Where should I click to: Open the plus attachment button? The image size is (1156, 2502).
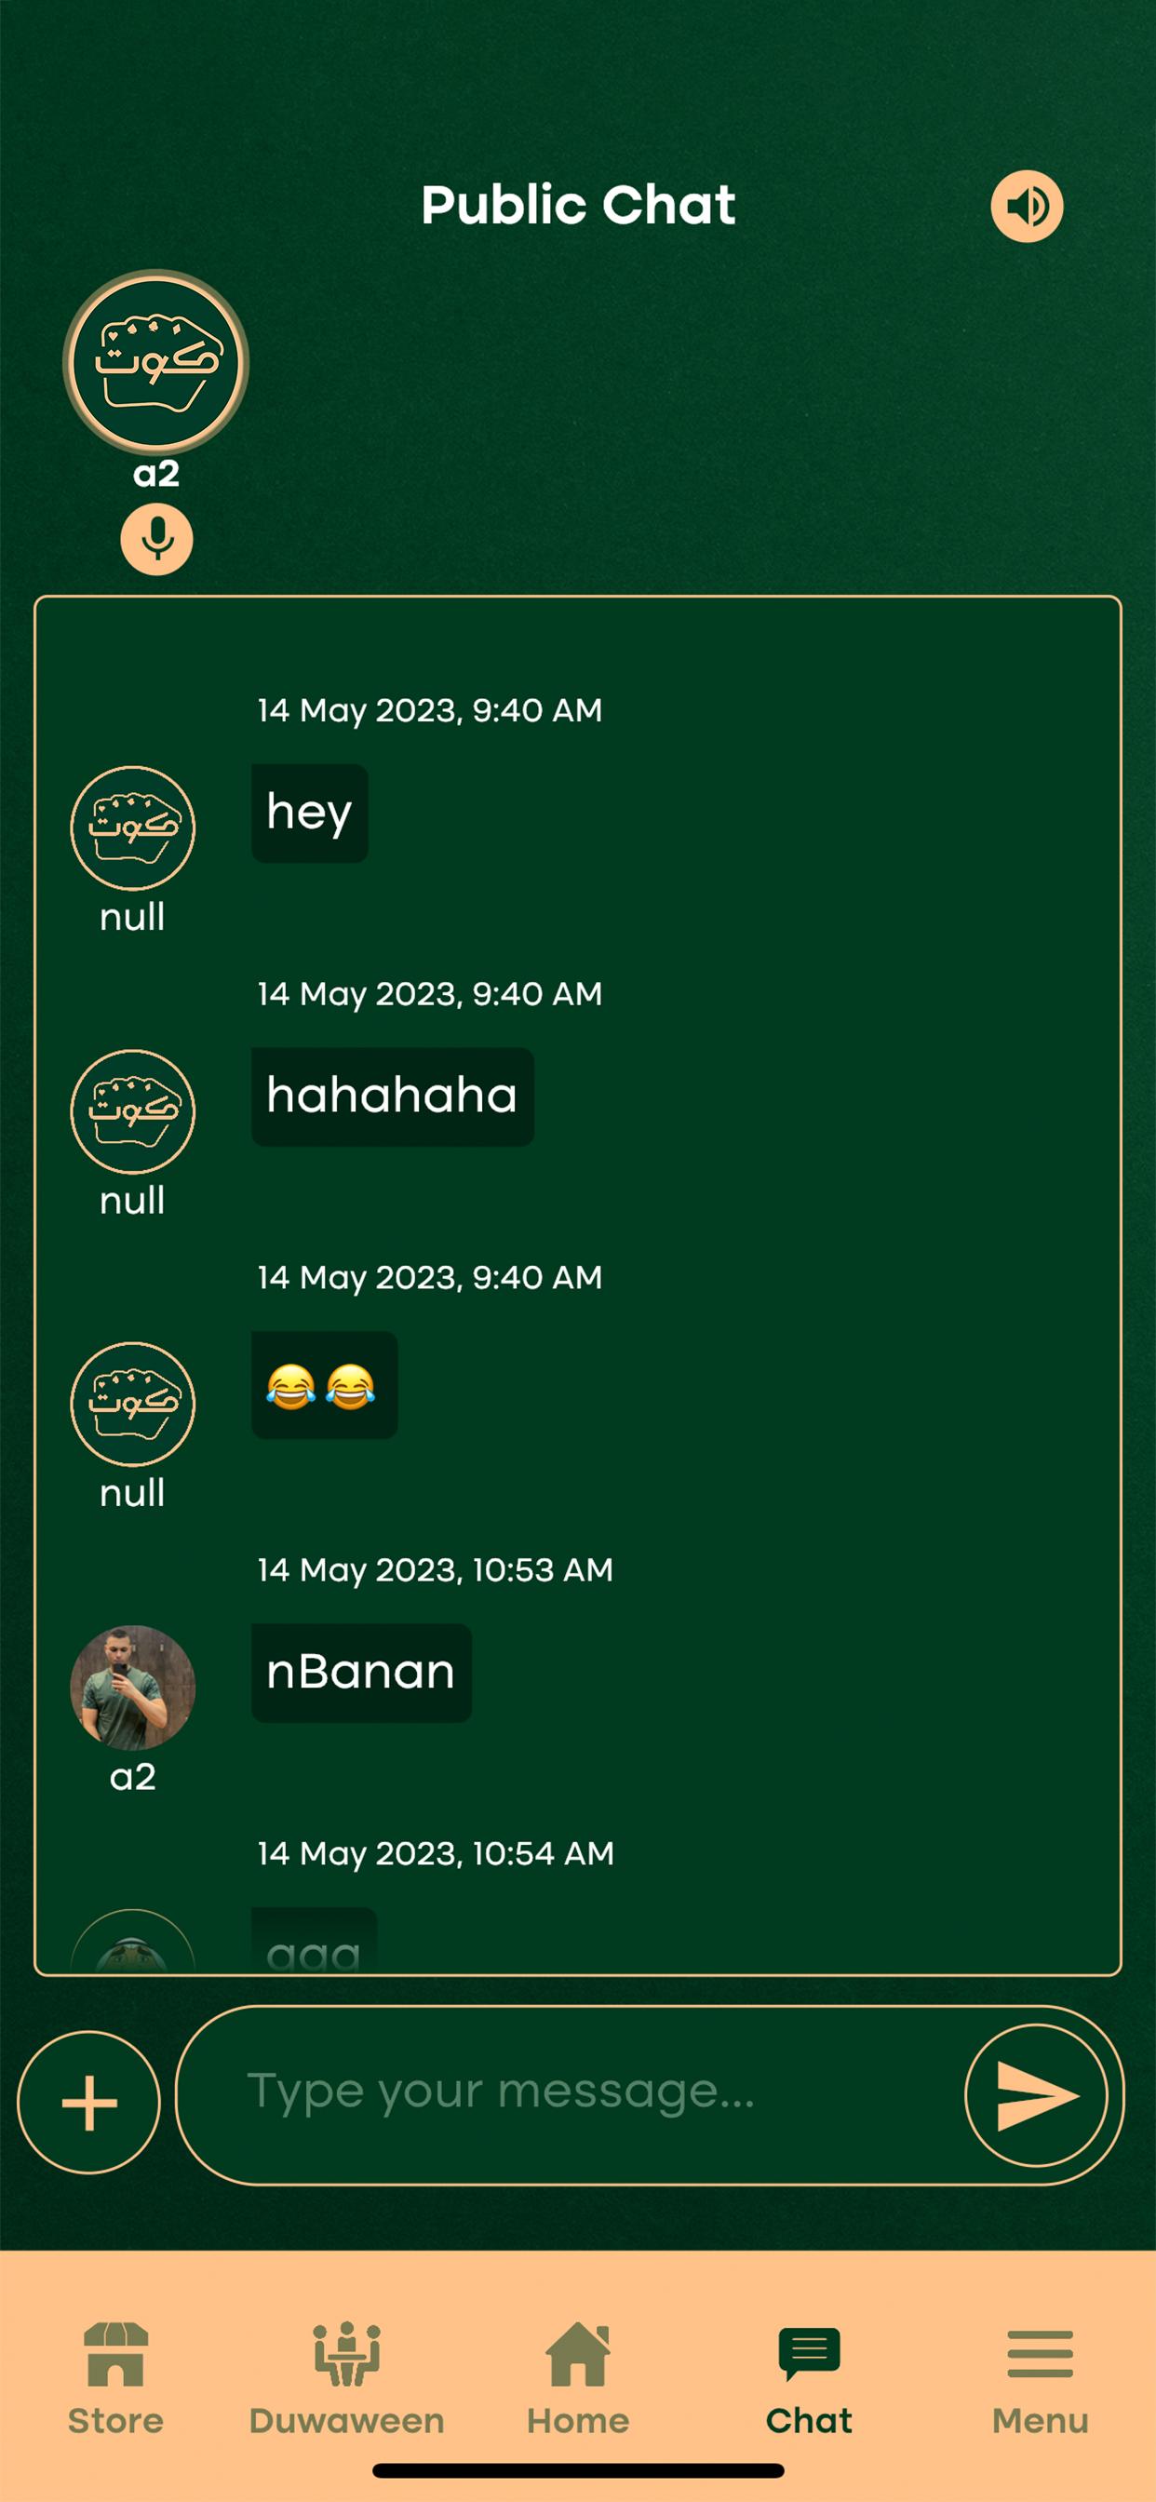pyautogui.click(x=89, y=2103)
